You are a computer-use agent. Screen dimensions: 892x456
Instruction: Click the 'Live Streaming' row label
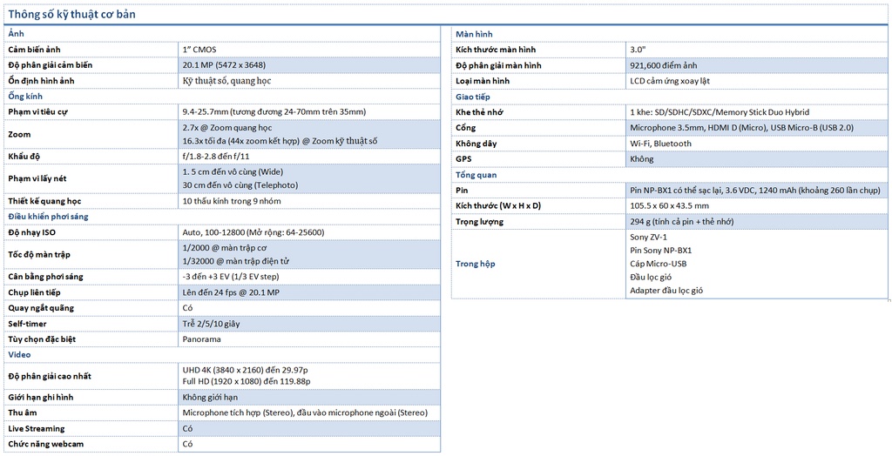point(37,428)
